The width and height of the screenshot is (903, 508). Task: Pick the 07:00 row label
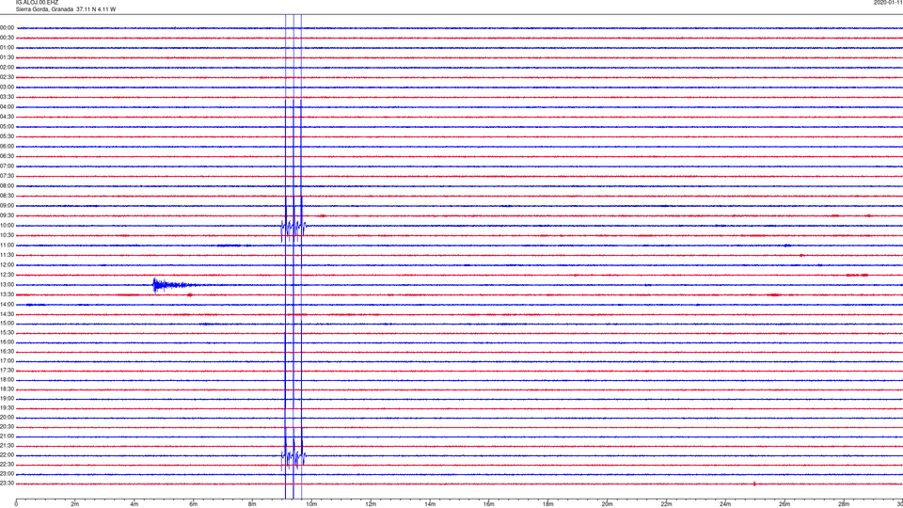coord(7,166)
